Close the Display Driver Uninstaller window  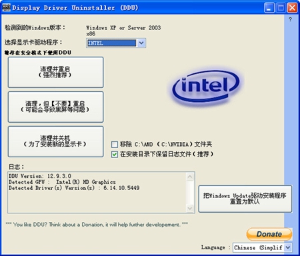[292, 8]
